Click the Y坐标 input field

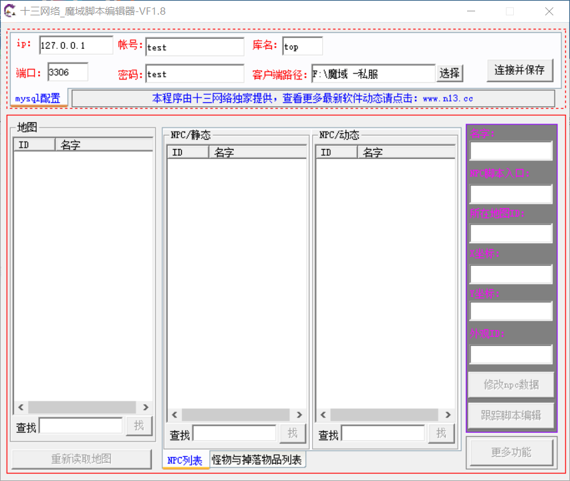[511, 311]
